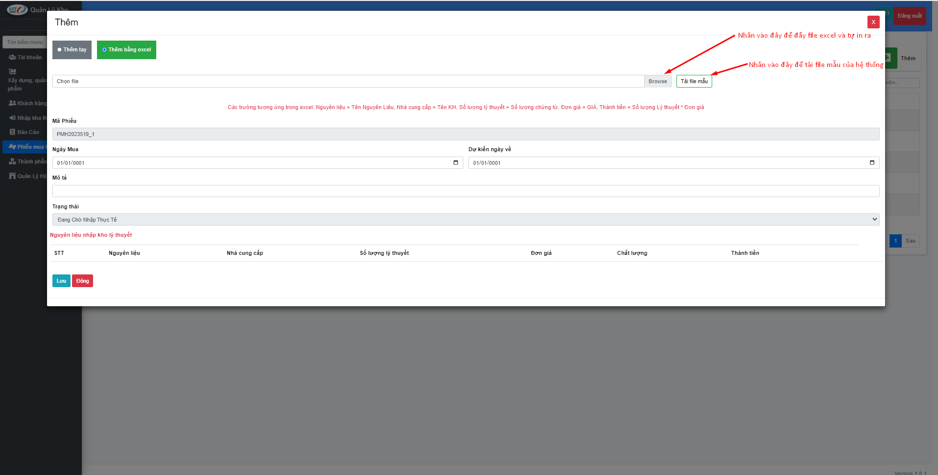Download the template with Tải file mẫu
The width and height of the screenshot is (938, 475).
coord(694,81)
